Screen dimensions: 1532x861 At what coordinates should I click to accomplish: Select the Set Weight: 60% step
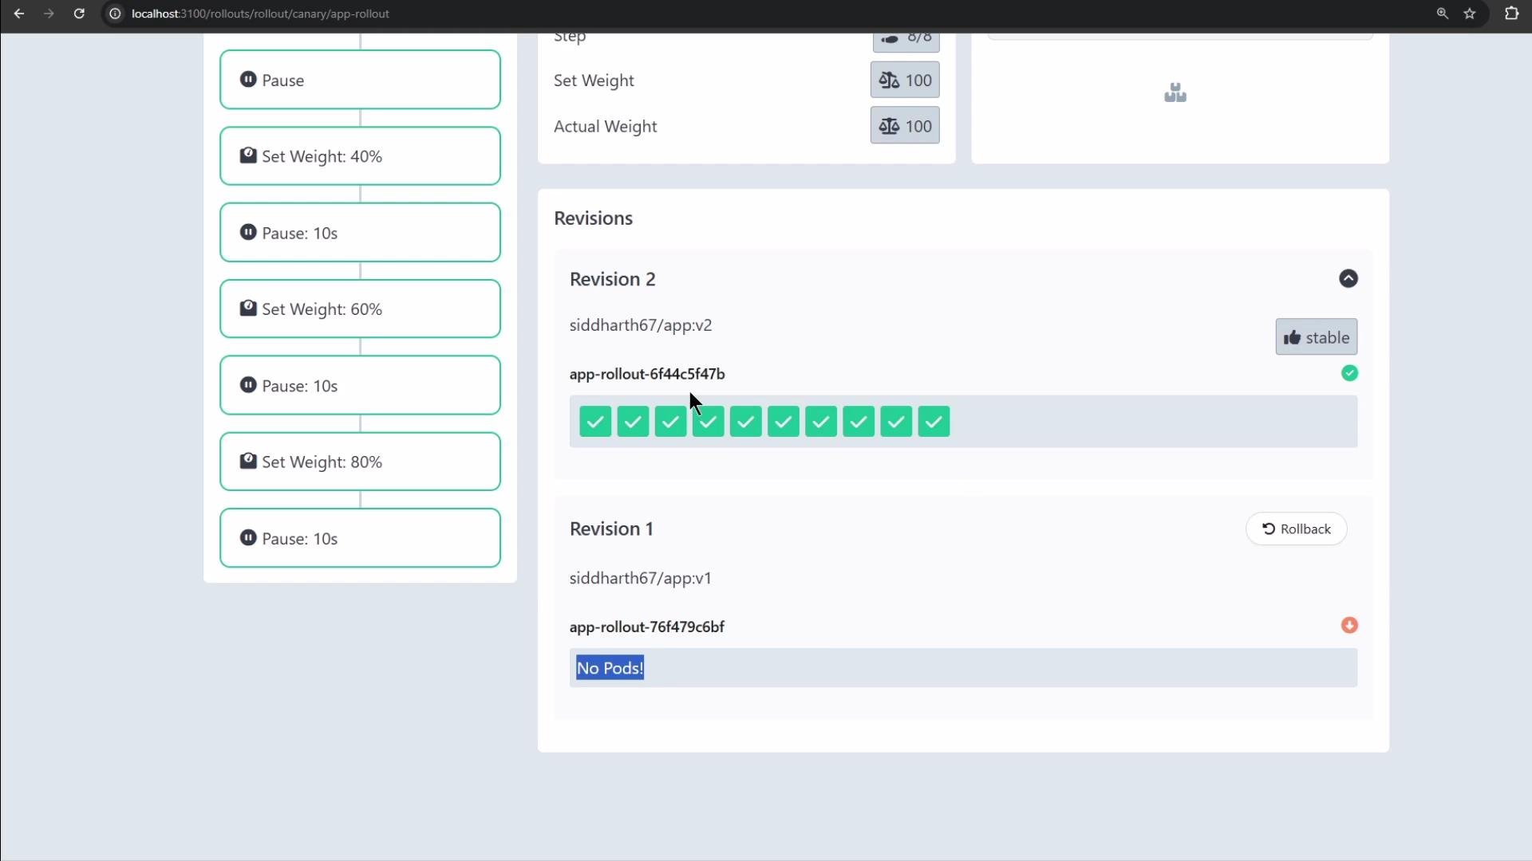[x=360, y=309]
